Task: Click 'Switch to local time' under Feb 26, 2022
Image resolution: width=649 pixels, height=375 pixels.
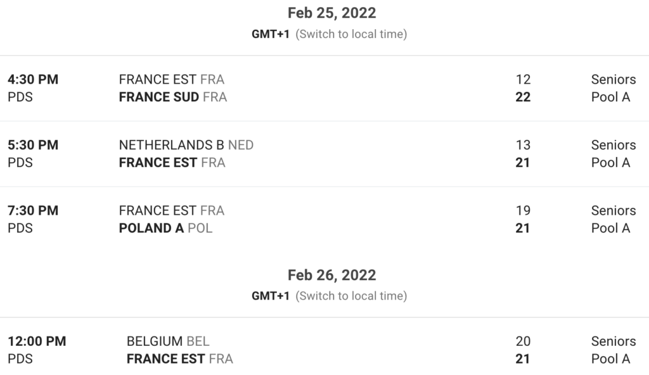Action: pos(351,296)
